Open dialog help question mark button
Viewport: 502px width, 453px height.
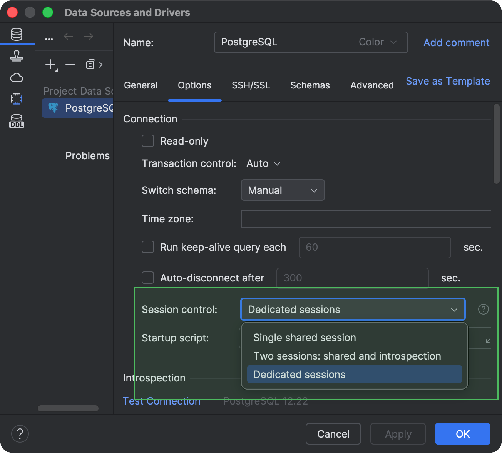coord(20,434)
